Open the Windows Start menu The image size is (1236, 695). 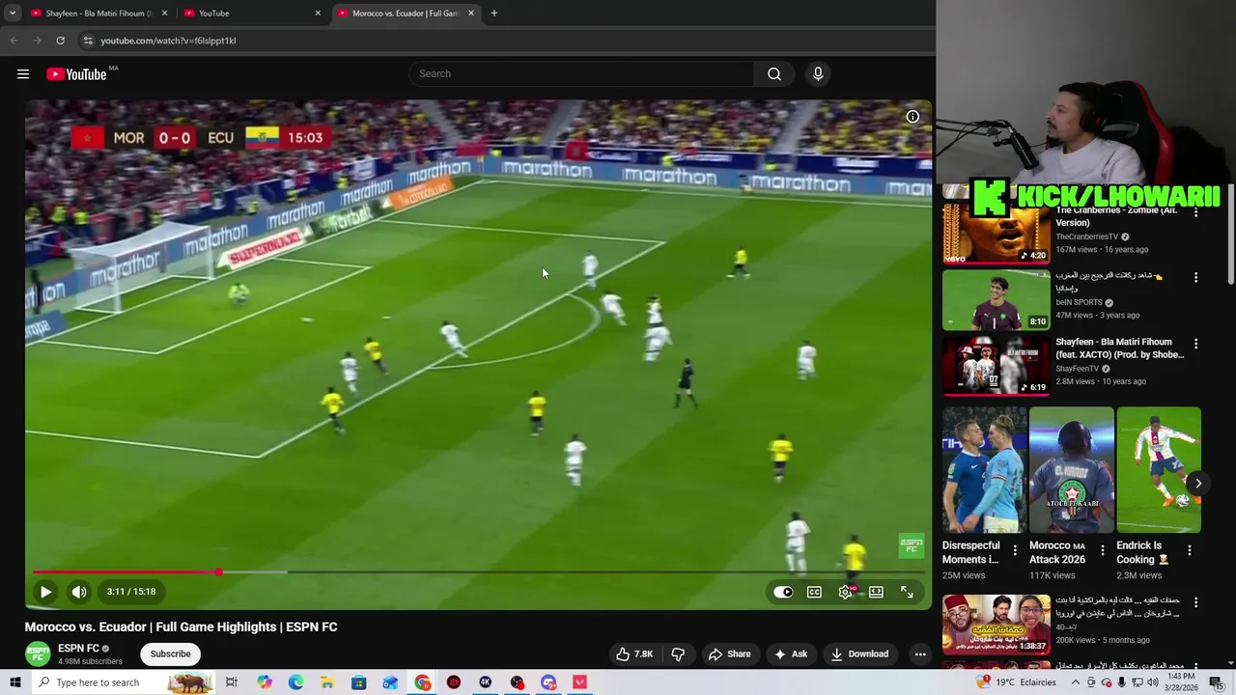click(14, 682)
